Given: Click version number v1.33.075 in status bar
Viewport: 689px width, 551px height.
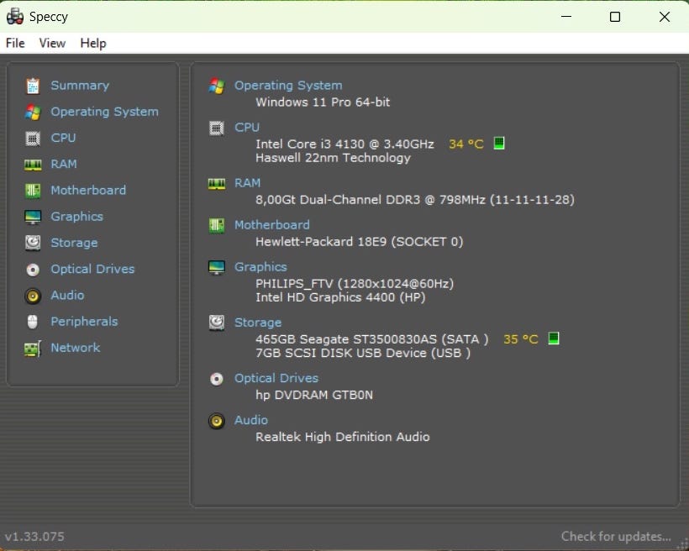Looking at the screenshot, I should 34,537.
